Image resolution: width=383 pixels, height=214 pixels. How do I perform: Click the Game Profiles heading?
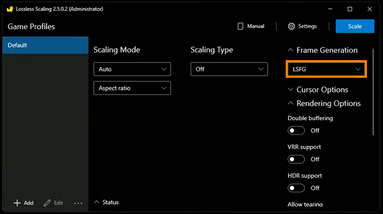click(31, 26)
